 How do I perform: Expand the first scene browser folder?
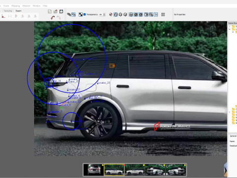tap(230, 26)
